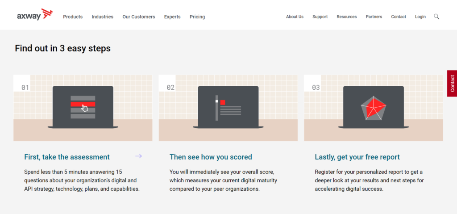457x214 pixels.
Task: Click the laptop score illustration in step 02
Action: pos(228,107)
